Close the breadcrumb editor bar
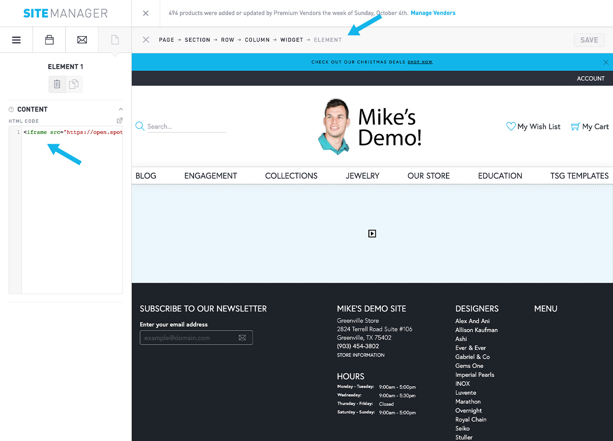Viewport: 613px width, 441px height. coord(146,40)
